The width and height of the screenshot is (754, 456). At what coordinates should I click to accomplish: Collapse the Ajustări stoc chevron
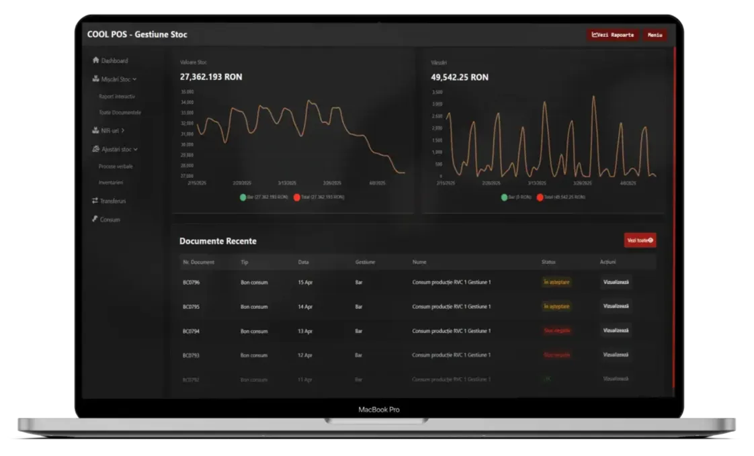click(136, 149)
